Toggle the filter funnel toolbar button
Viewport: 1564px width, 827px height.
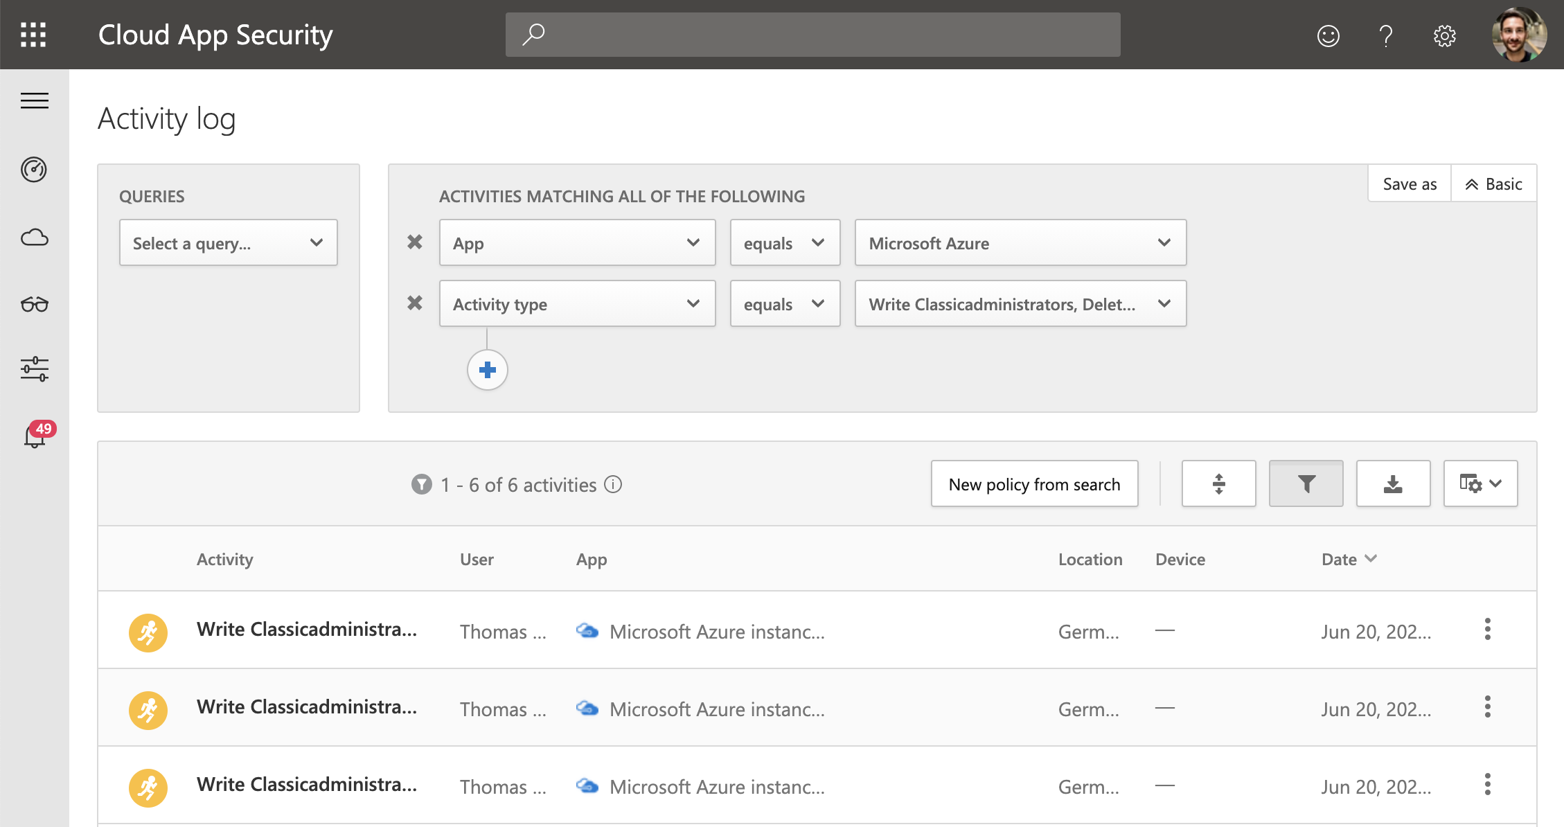[1306, 483]
